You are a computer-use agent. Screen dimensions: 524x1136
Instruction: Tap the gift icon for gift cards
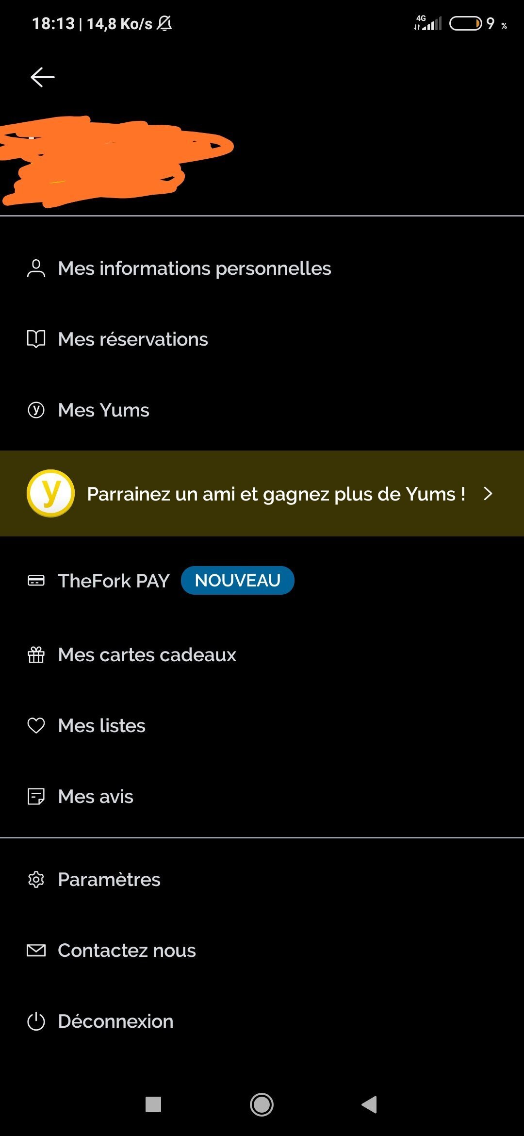(x=36, y=655)
